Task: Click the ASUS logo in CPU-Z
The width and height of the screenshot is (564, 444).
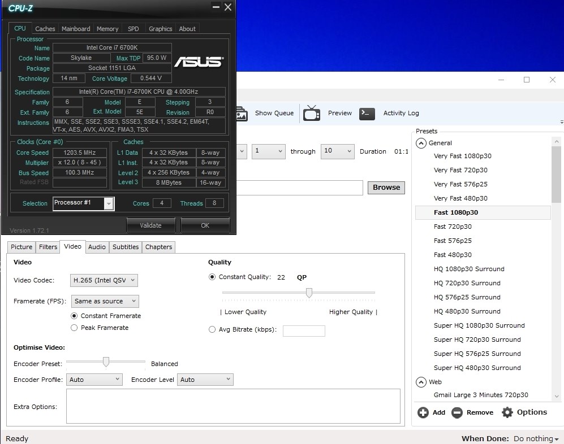Action: pyautogui.click(x=199, y=62)
